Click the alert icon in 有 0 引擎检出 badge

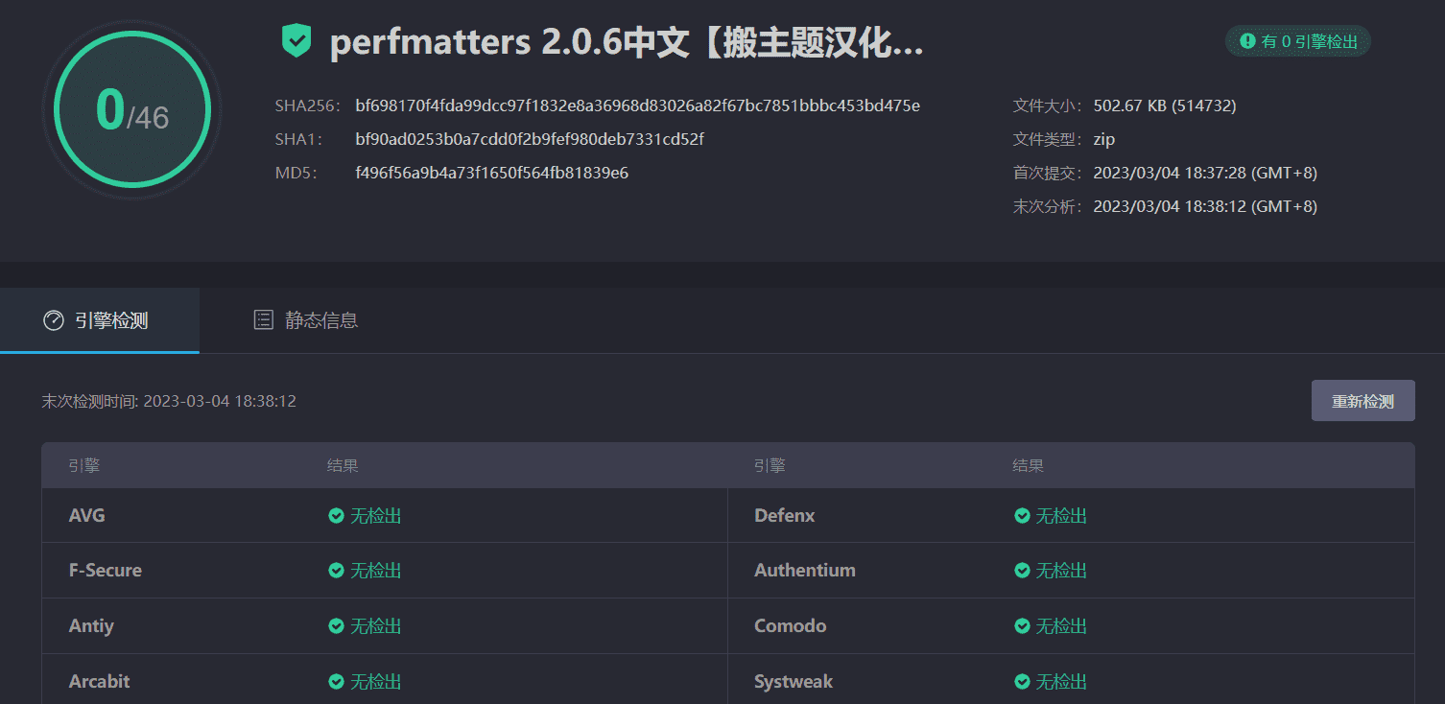pyautogui.click(x=1247, y=41)
